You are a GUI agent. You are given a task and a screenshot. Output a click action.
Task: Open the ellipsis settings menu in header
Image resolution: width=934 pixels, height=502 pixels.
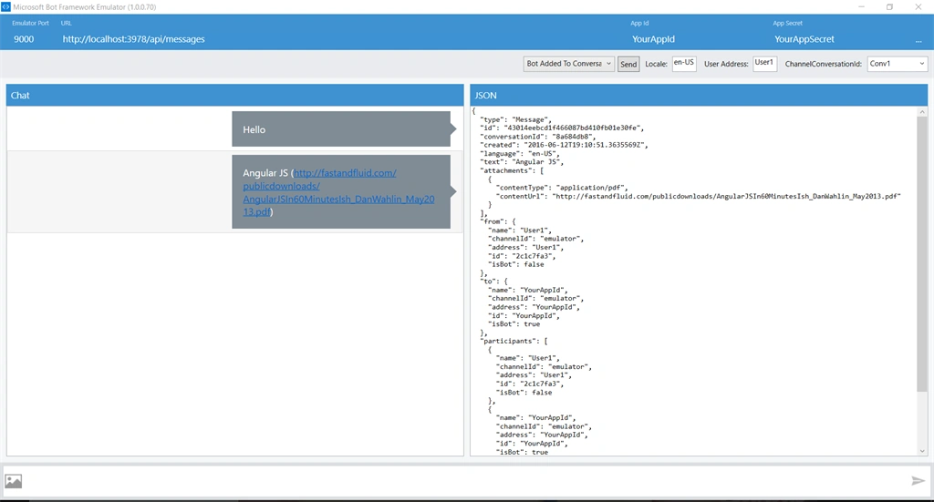click(918, 41)
